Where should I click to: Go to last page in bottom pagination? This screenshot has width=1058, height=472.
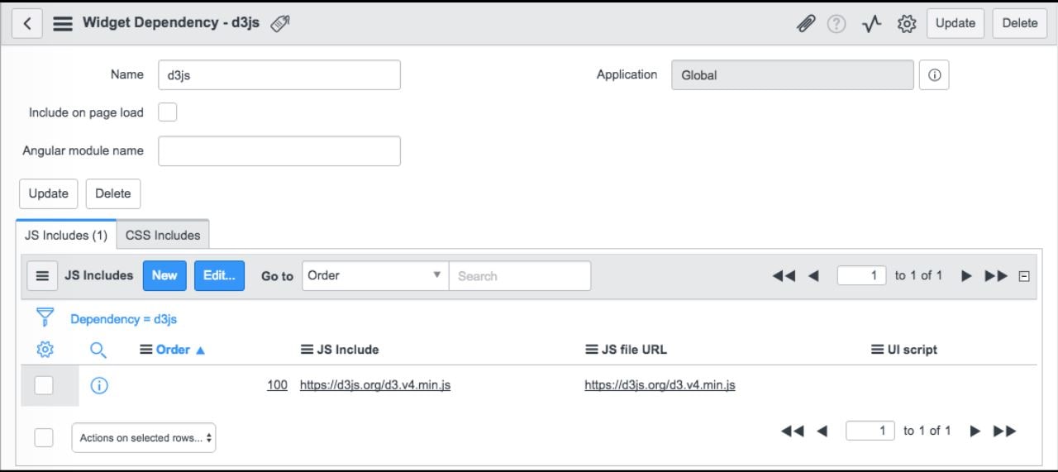(1004, 431)
